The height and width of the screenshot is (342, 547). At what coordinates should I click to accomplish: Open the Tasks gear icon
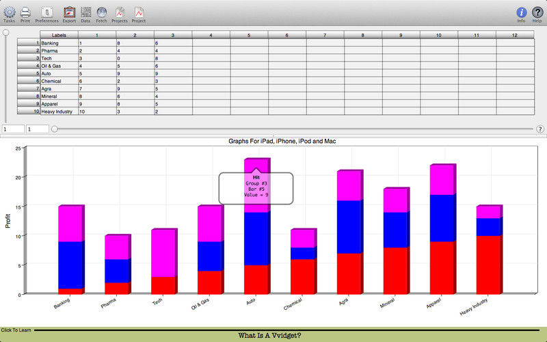point(9,12)
